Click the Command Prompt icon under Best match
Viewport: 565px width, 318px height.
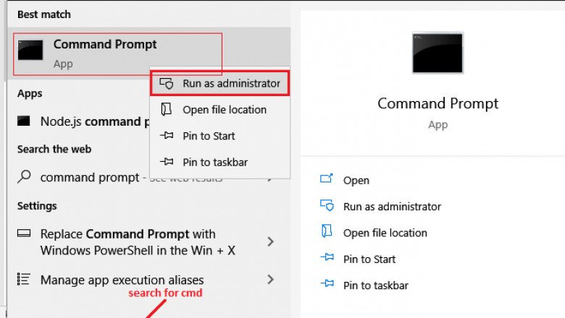pos(30,50)
